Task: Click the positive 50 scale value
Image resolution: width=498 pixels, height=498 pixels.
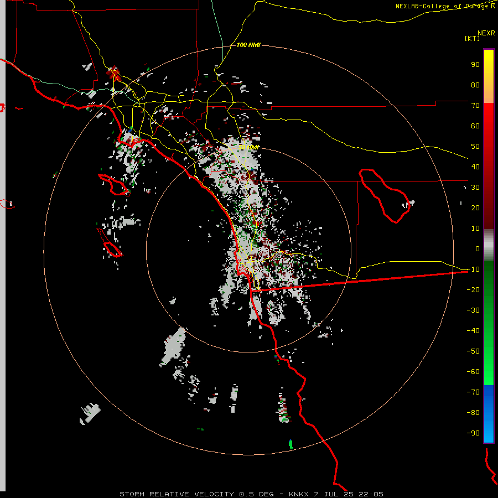Action: point(475,147)
